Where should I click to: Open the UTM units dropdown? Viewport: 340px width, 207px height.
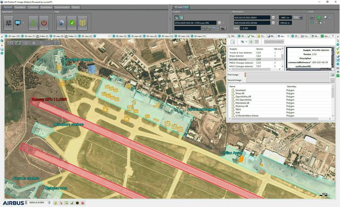[297, 18]
